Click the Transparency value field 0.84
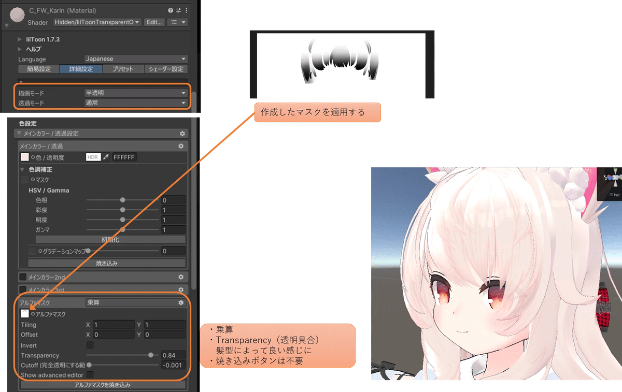This screenshot has width=622, height=392. [x=173, y=355]
